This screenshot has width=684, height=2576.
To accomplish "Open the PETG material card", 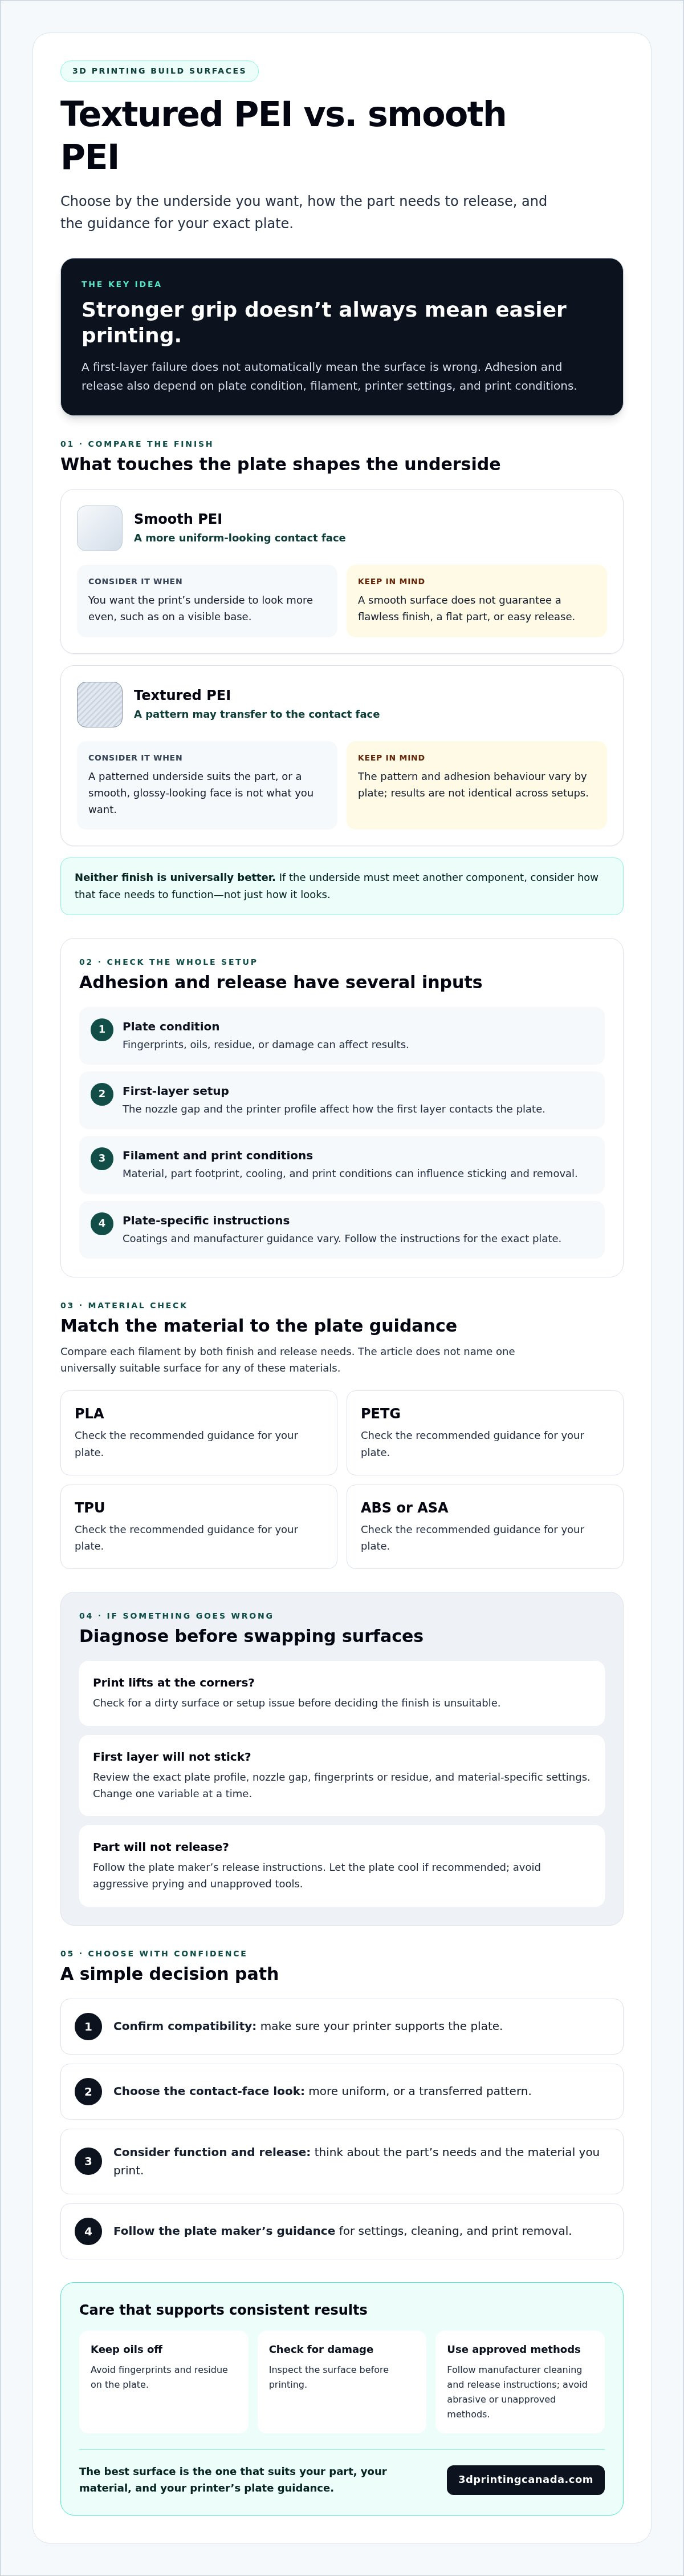I will [x=484, y=1432].
